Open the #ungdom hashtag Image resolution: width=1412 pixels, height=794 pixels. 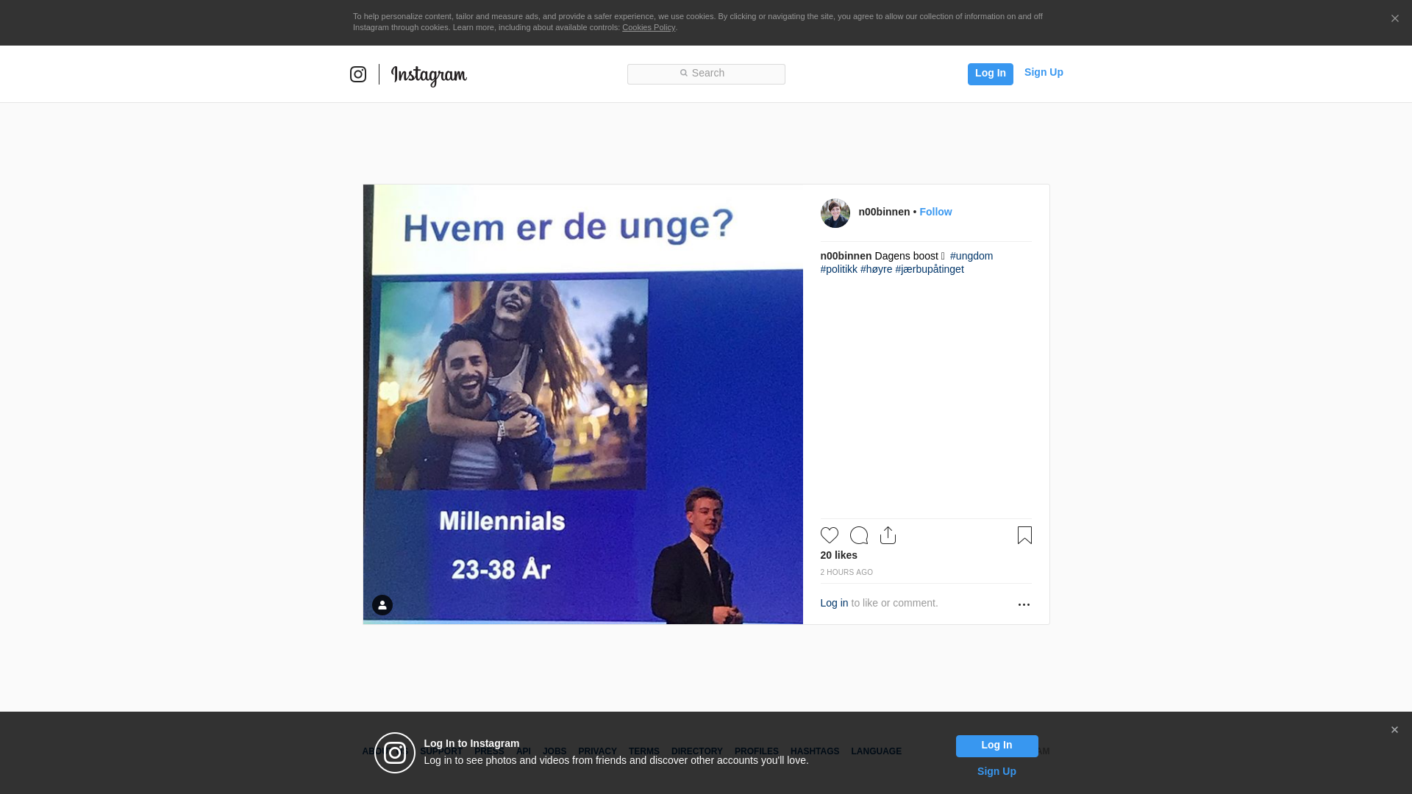pyautogui.click(x=971, y=256)
